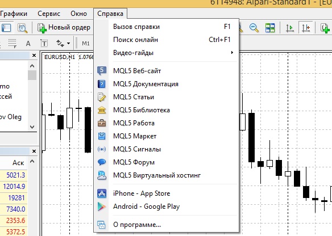Click the Аск column header
The width and height of the screenshot is (332, 236).
(18, 163)
